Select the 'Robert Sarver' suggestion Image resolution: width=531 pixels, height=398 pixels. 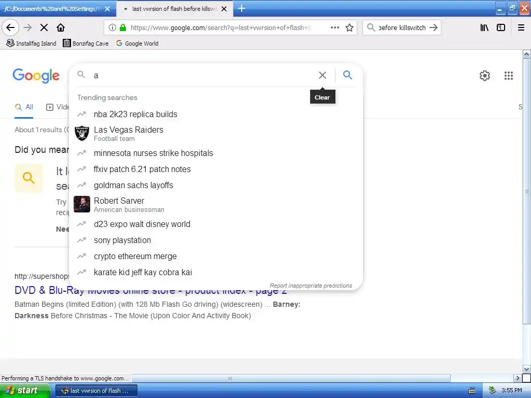(216, 204)
